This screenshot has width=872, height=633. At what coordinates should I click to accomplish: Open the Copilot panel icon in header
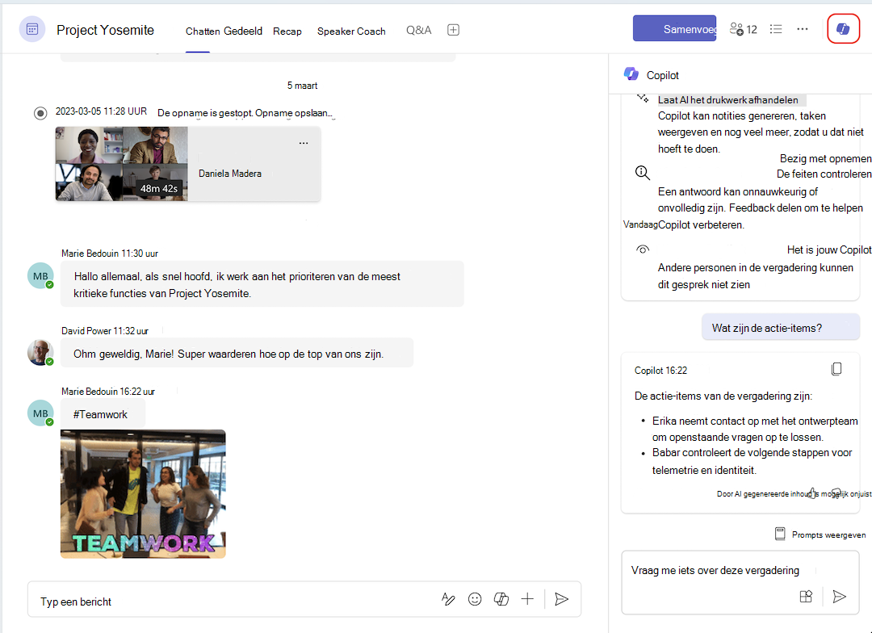843,28
